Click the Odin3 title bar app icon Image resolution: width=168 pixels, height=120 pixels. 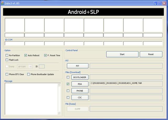coord(3,3)
